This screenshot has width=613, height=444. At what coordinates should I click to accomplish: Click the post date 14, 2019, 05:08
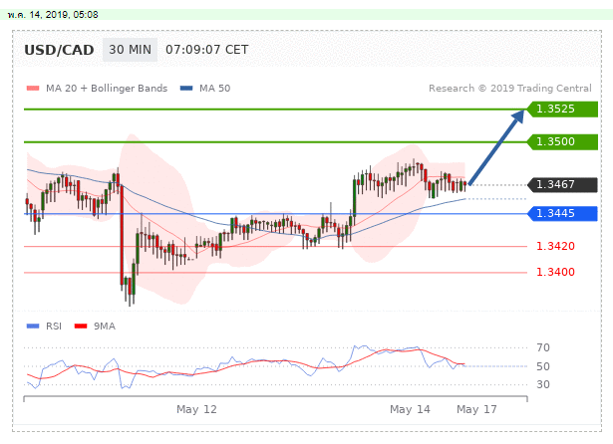[53, 15]
